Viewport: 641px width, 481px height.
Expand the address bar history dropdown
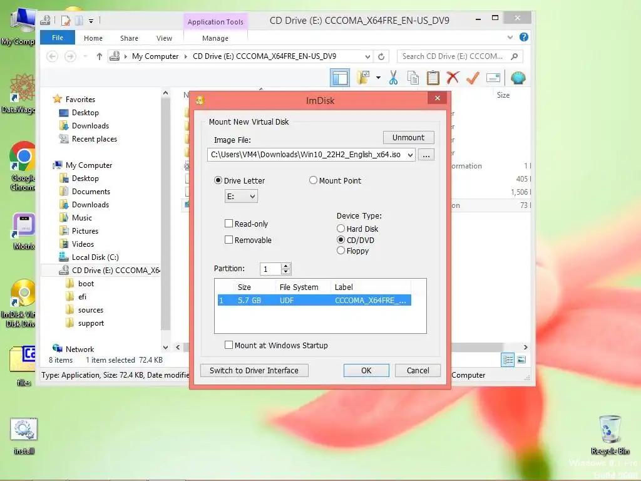pos(367,56)
